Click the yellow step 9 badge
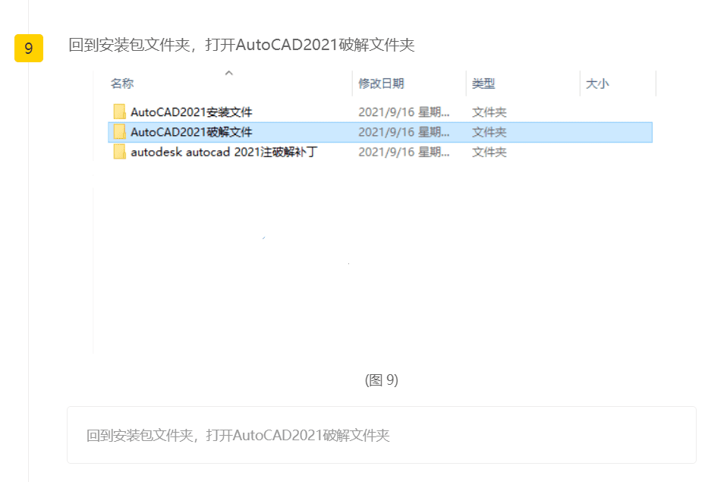The image size is (705, 482). tap(29, 48)
